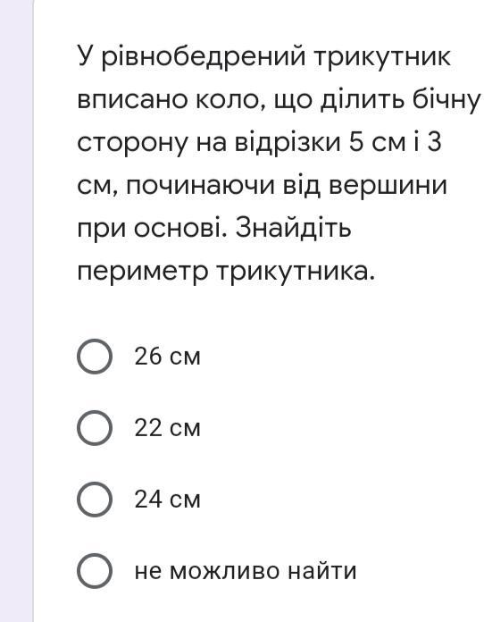484x622 pixels.
Task: Click the "26 см" answer label text
Action: [x=167, y=357]
